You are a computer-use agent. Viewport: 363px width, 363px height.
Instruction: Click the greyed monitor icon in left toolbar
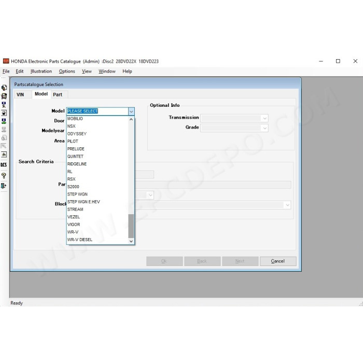4,130
